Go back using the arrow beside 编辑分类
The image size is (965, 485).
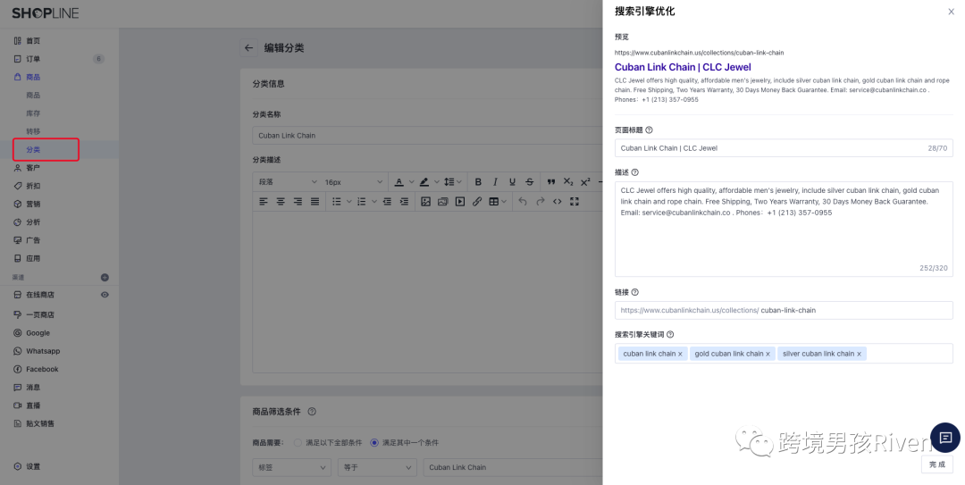(248, 48)
